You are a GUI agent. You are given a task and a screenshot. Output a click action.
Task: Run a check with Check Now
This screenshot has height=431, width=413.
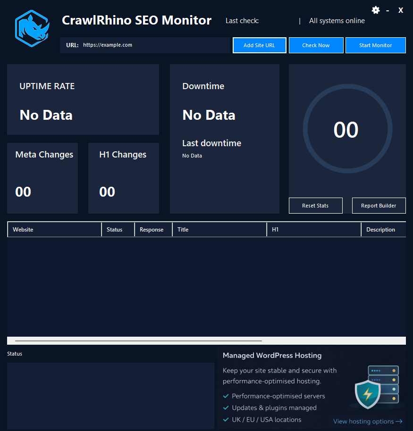[316, 45]
